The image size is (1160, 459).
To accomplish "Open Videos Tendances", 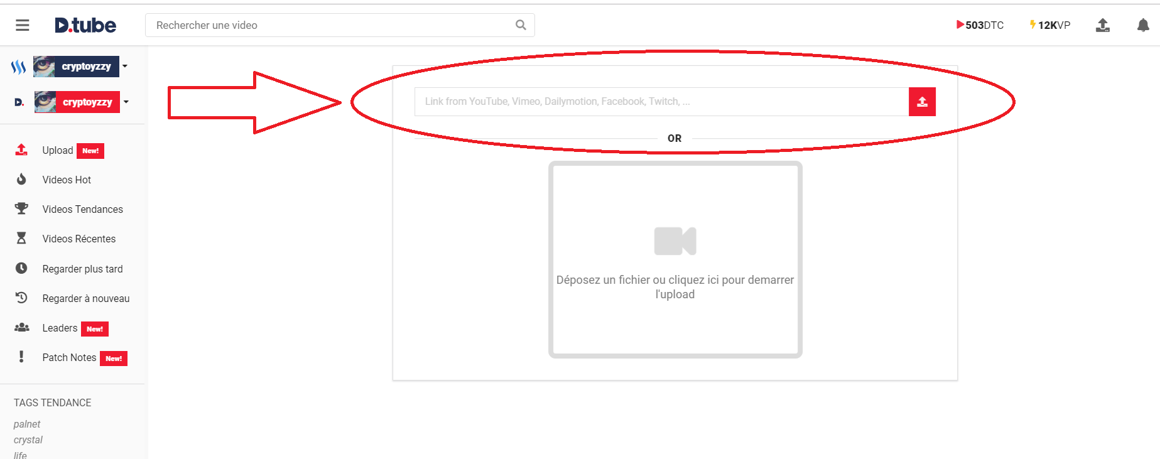I will (x=83, y=209).
